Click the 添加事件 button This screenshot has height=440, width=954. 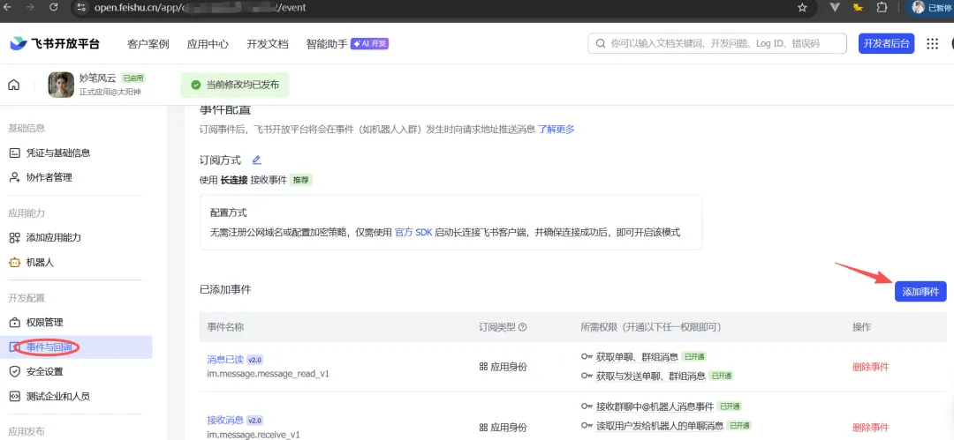pyautogui.click(x=920, y=292)
